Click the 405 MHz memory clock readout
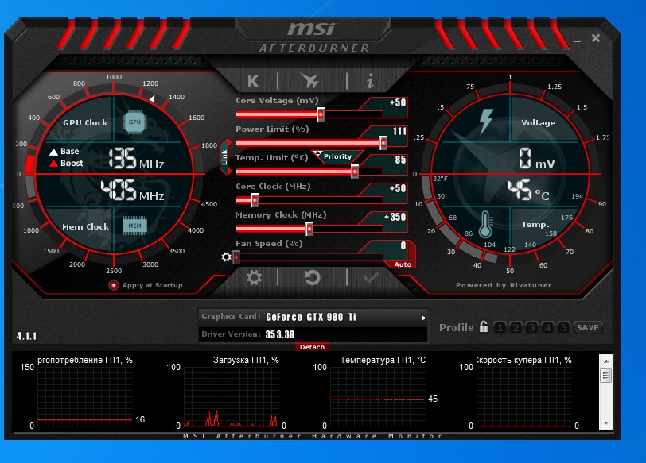Image resolution: width=646 pixels, height=463 pixels. pos(133,190)
